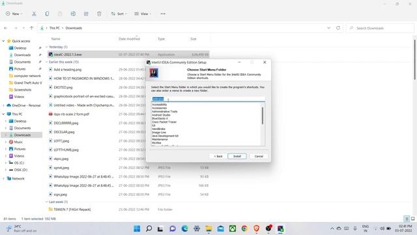Screen dimensions: 417x235
Task: Select OS (C:) drive in sidebar
Action: tap(19, 163)
